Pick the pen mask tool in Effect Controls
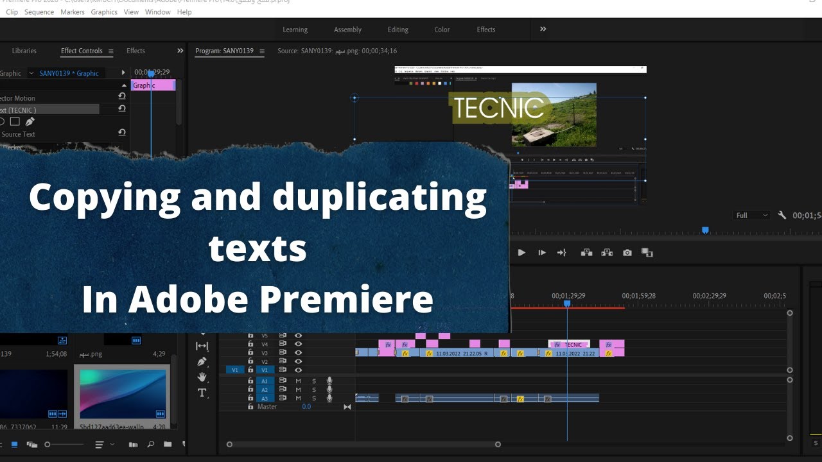The image size is (822, 462). 30,121
